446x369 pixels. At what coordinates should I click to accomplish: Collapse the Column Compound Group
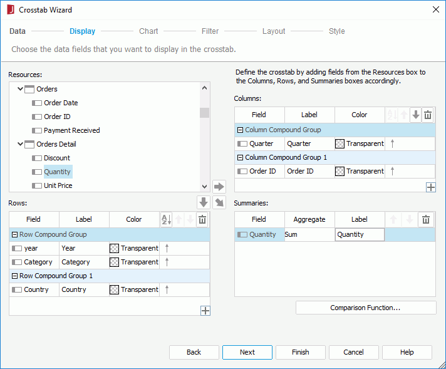click(240, 130)
